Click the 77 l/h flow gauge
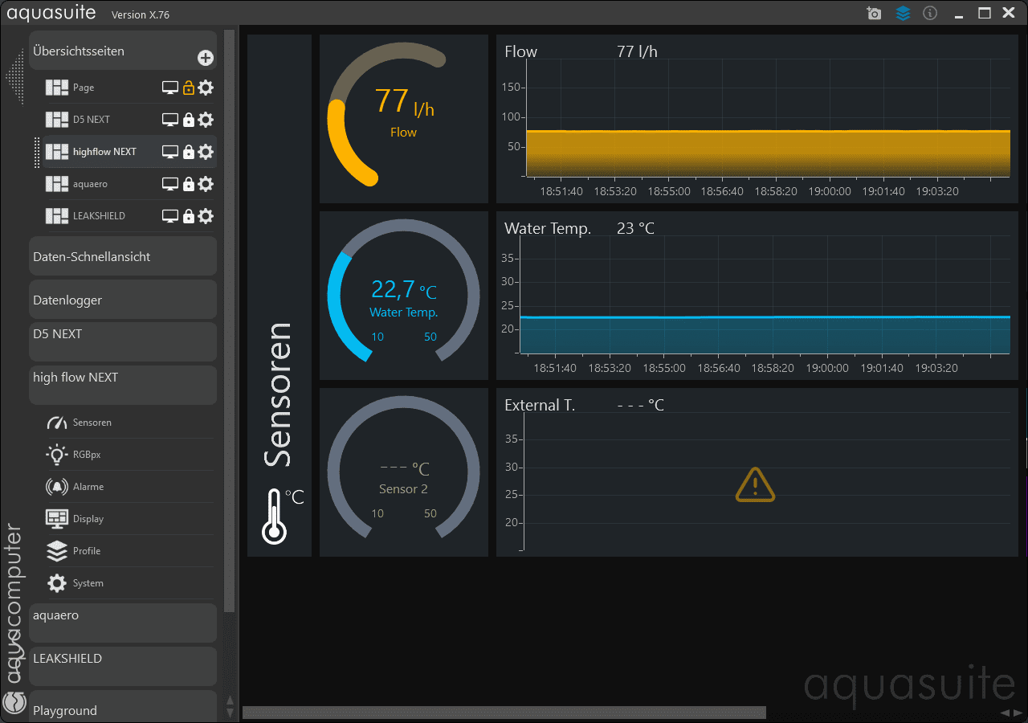The width and height of the screenshot is (1028, 723). (x=404, y=119)
